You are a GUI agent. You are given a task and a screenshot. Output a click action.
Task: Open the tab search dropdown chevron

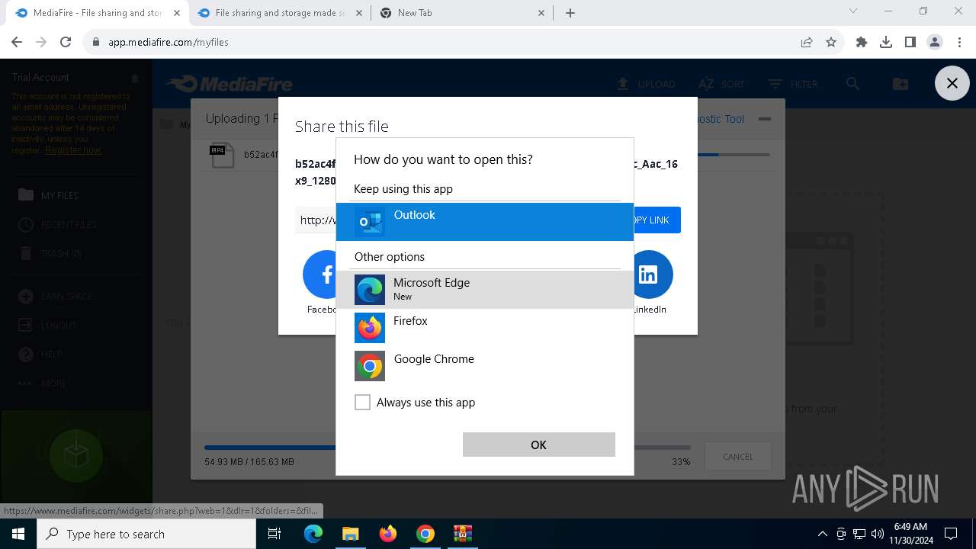coord(853,11)
